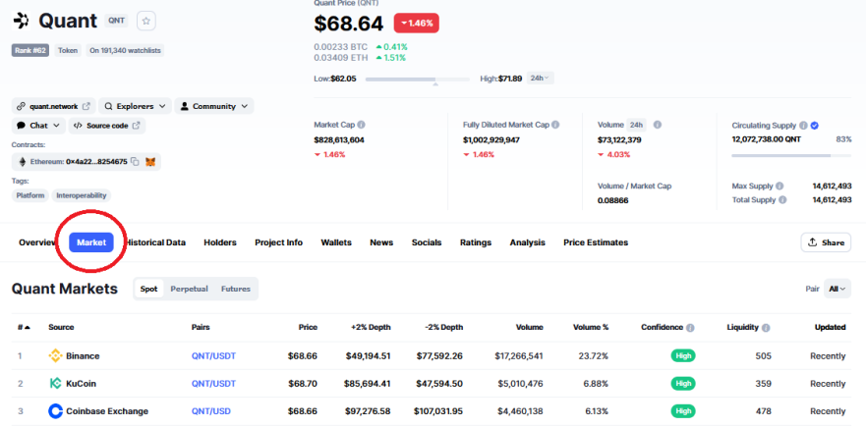866x428 pixels.
Task: Click the low-high price range slider
Action: pos(418,80)
